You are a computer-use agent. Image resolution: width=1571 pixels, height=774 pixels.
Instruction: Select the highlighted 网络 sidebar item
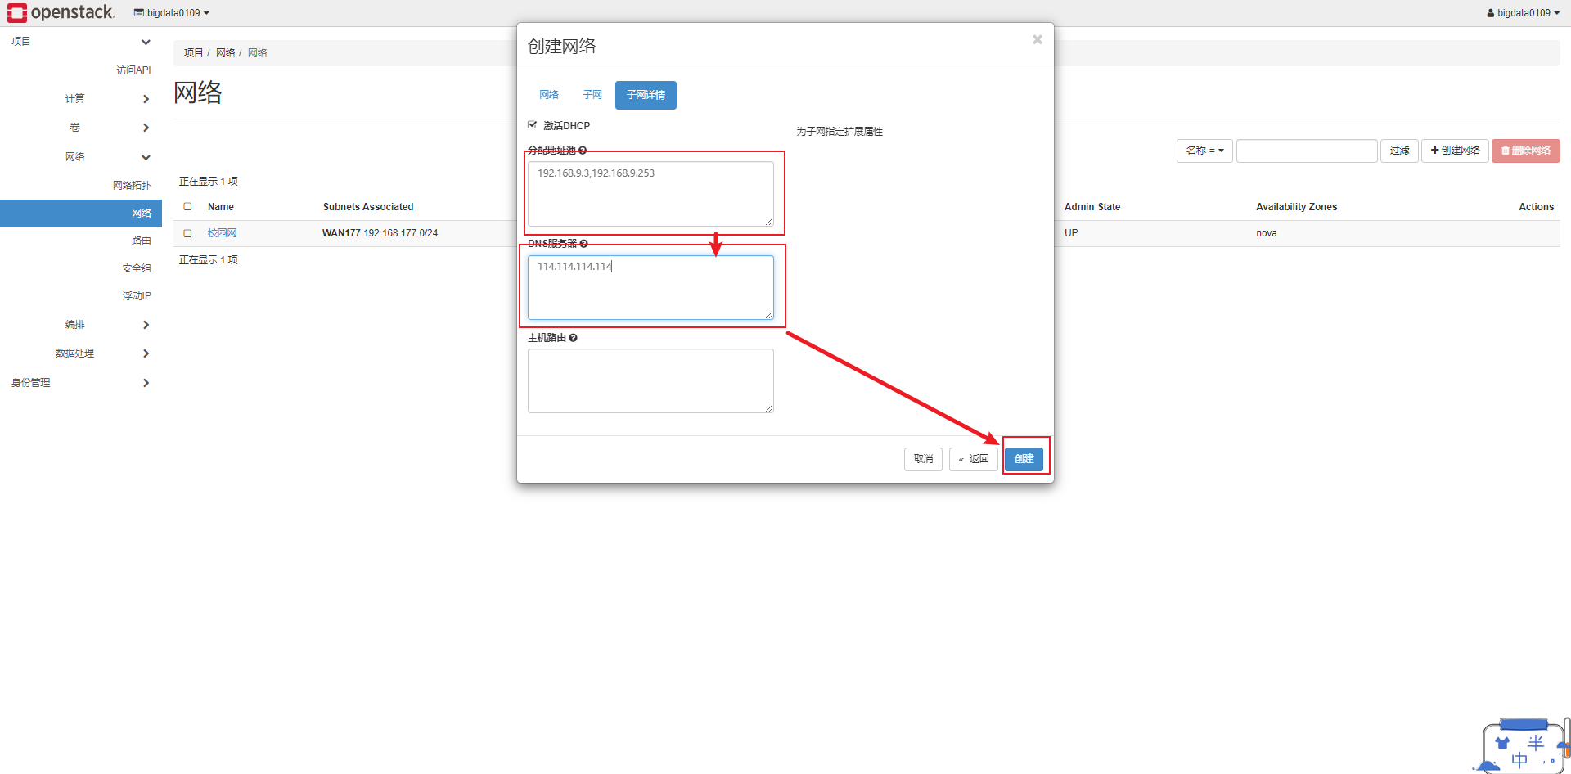pyautogui.click(x=81, y=214)
